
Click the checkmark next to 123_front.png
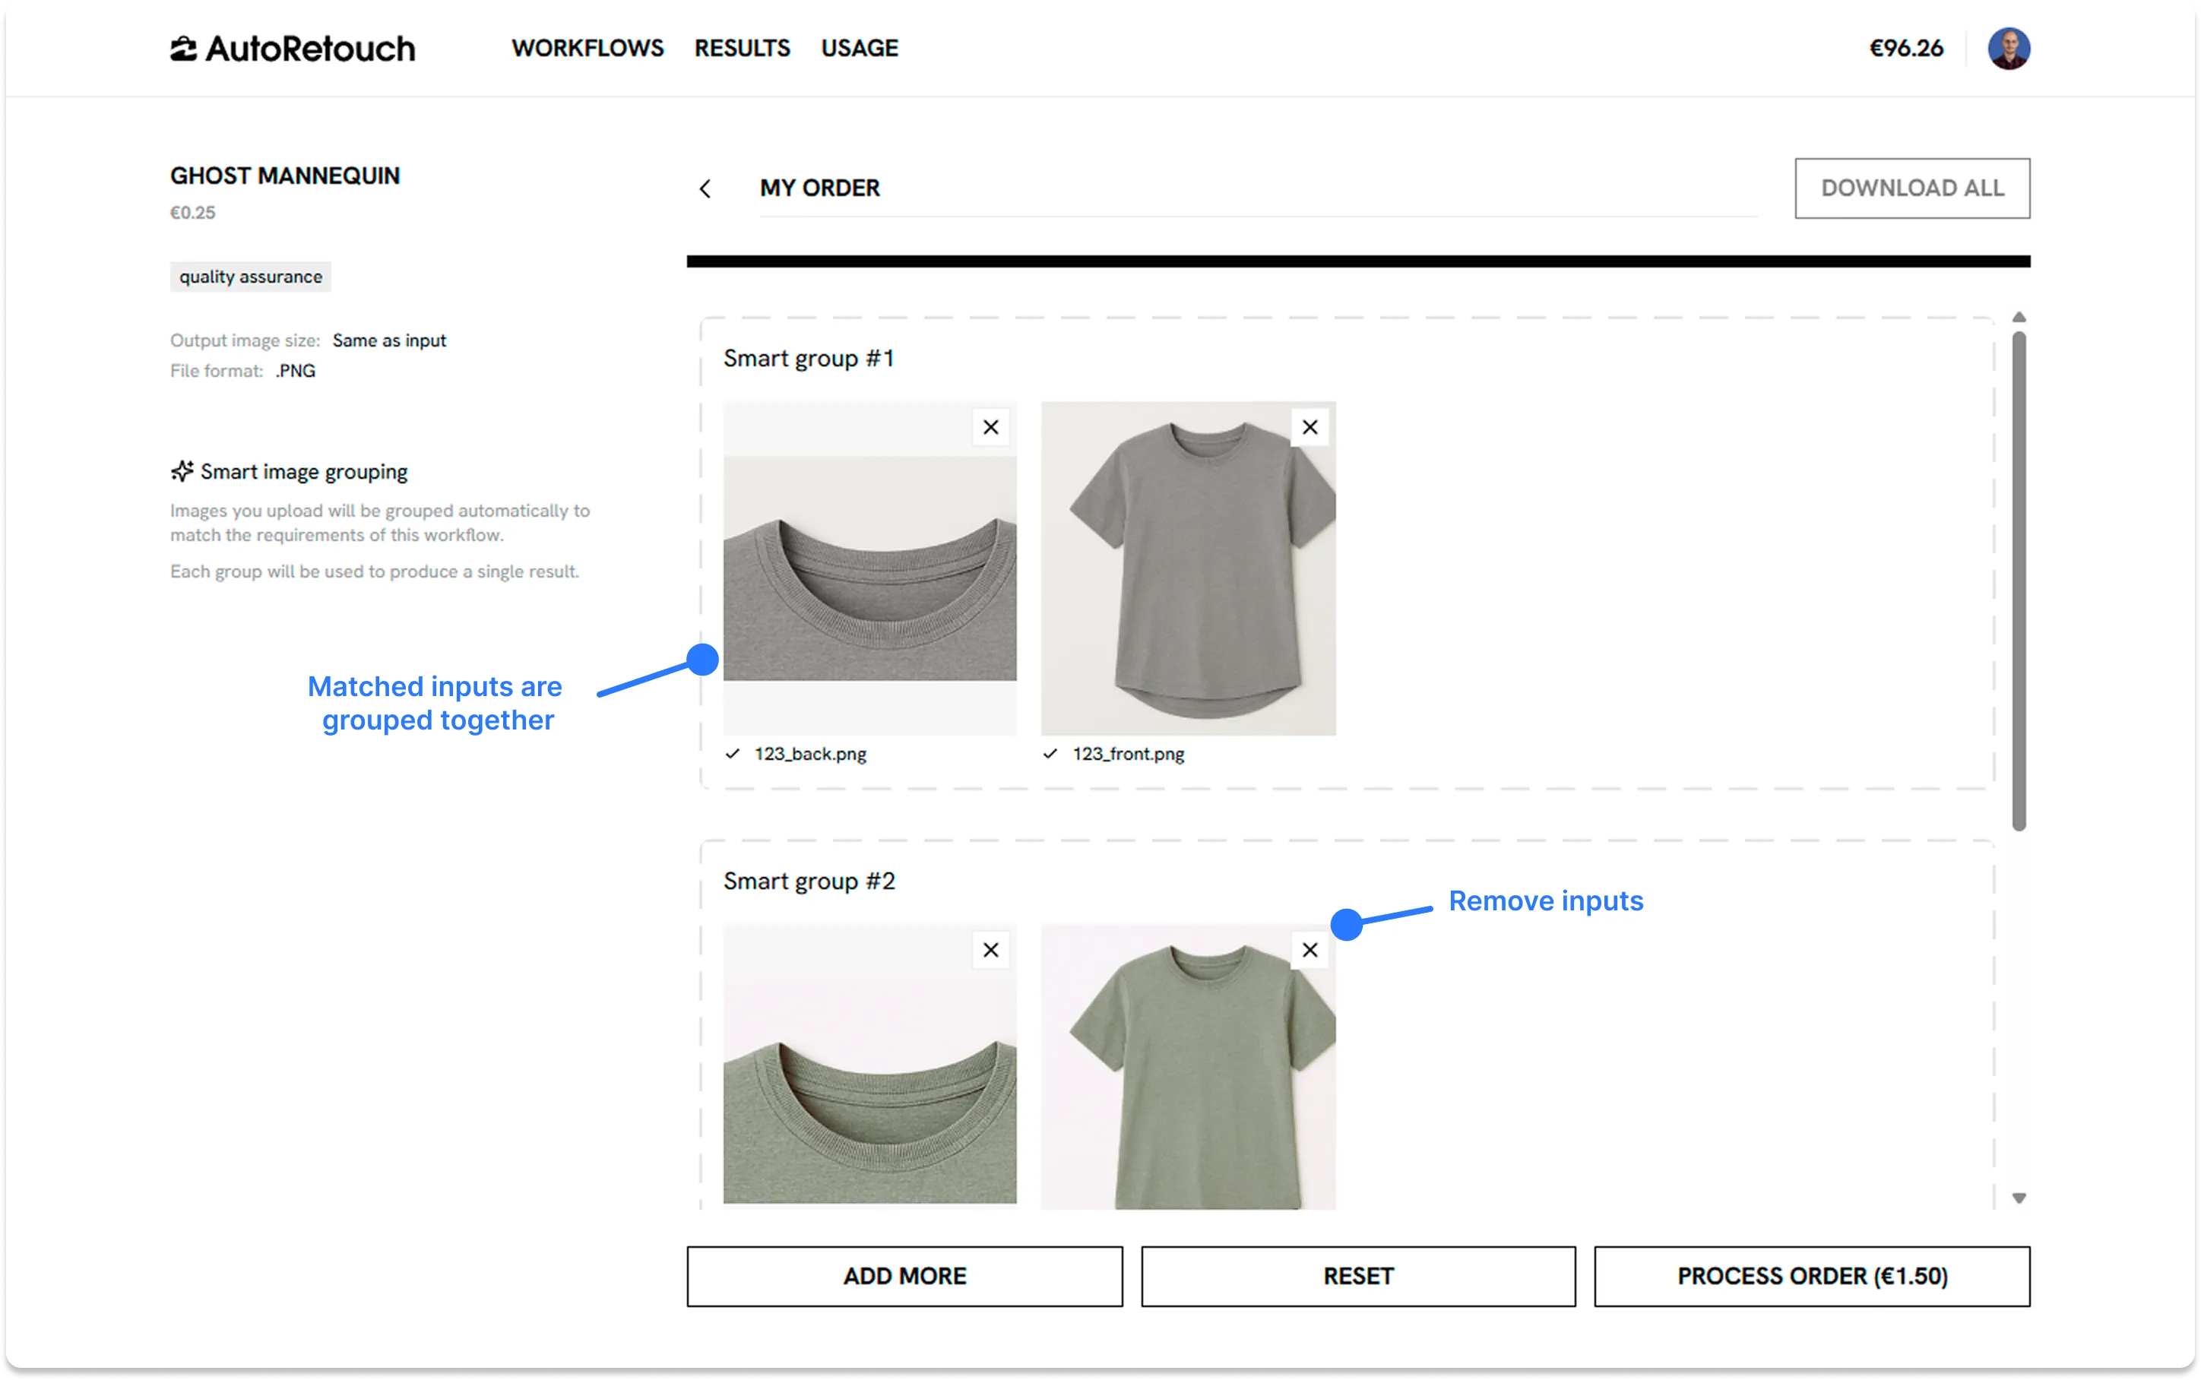click(1051, 753)
